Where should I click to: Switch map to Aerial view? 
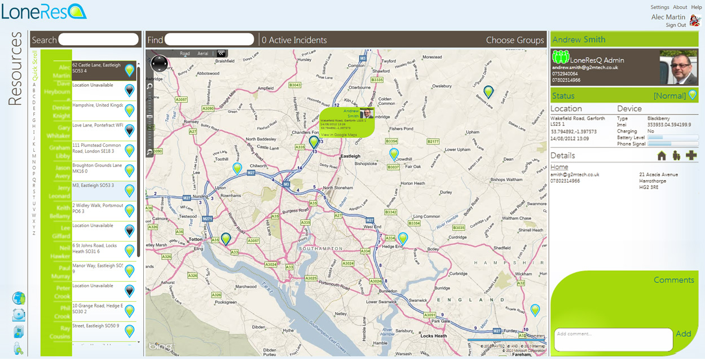click(x=202, y=54)
